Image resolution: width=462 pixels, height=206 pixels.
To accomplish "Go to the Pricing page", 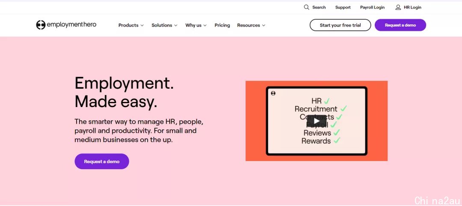I will 222,25.
